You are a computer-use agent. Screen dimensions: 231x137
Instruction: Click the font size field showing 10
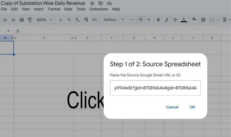click(x=140, y=19)
